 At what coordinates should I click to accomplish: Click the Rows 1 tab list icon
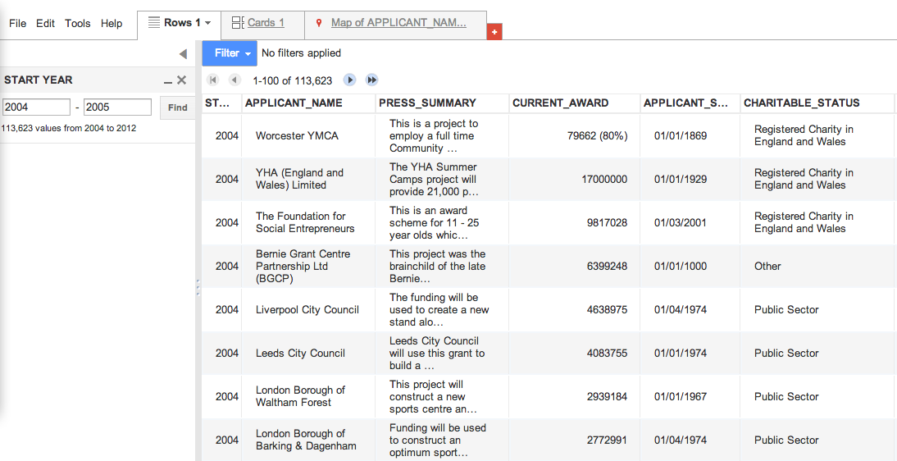pos(153,22)
